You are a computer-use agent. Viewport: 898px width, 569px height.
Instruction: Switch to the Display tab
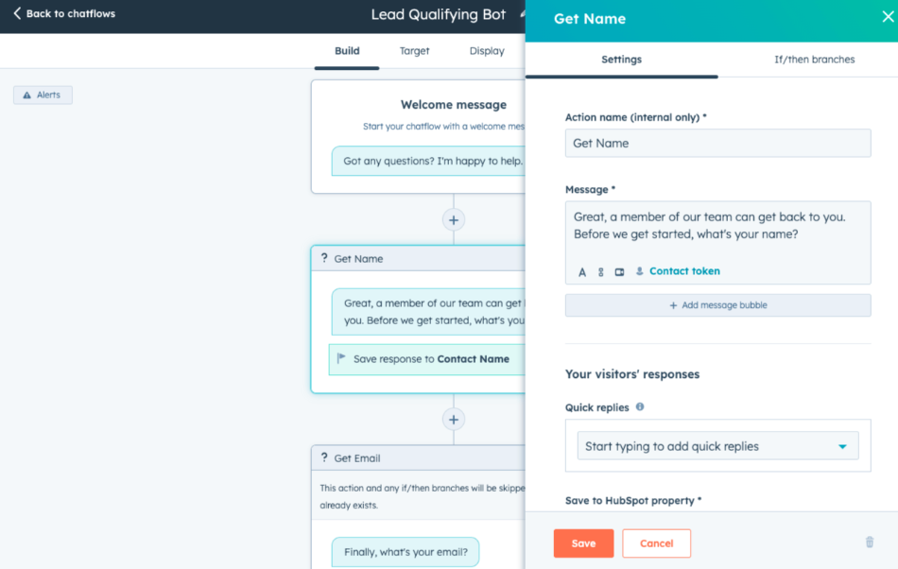[486, 51]
